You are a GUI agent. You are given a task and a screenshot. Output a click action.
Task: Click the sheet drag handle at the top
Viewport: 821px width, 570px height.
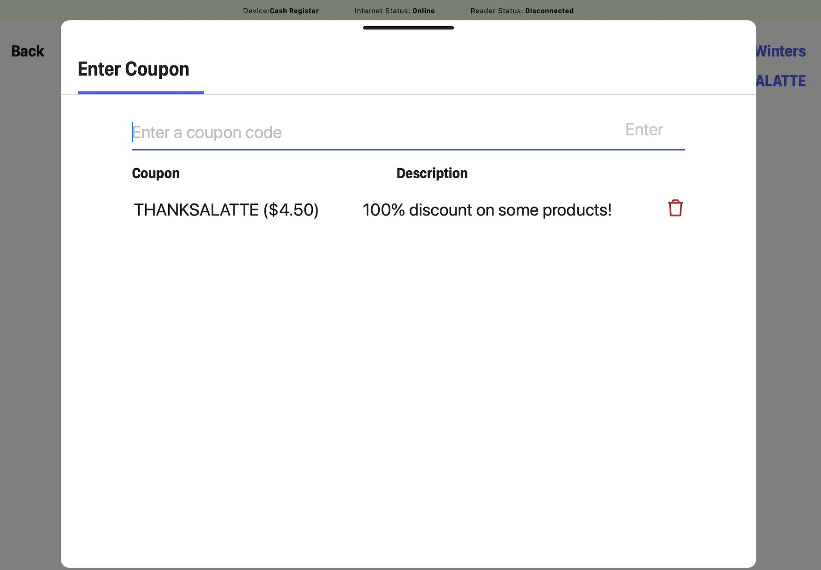click(408, 28)
